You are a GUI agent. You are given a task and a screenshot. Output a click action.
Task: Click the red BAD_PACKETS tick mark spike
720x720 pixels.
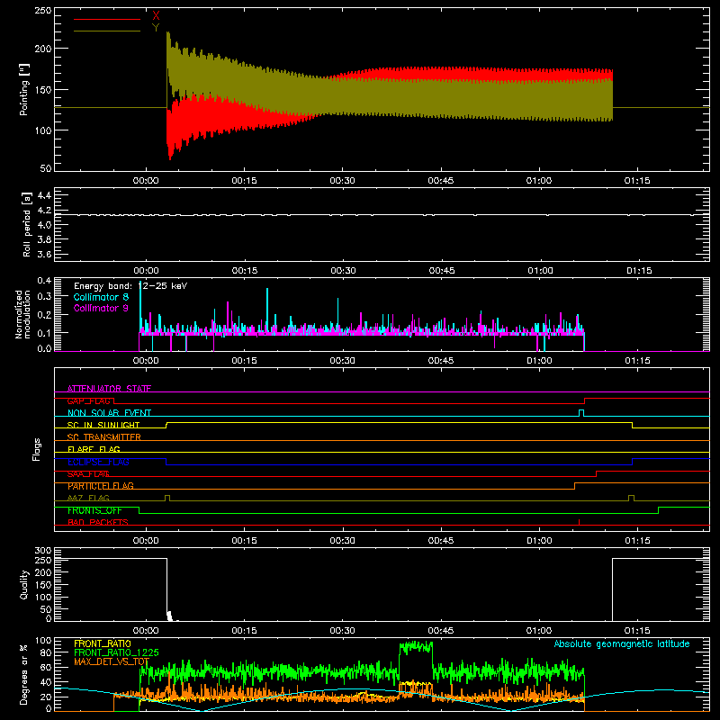pyautogui.click(x=579, y=522)
